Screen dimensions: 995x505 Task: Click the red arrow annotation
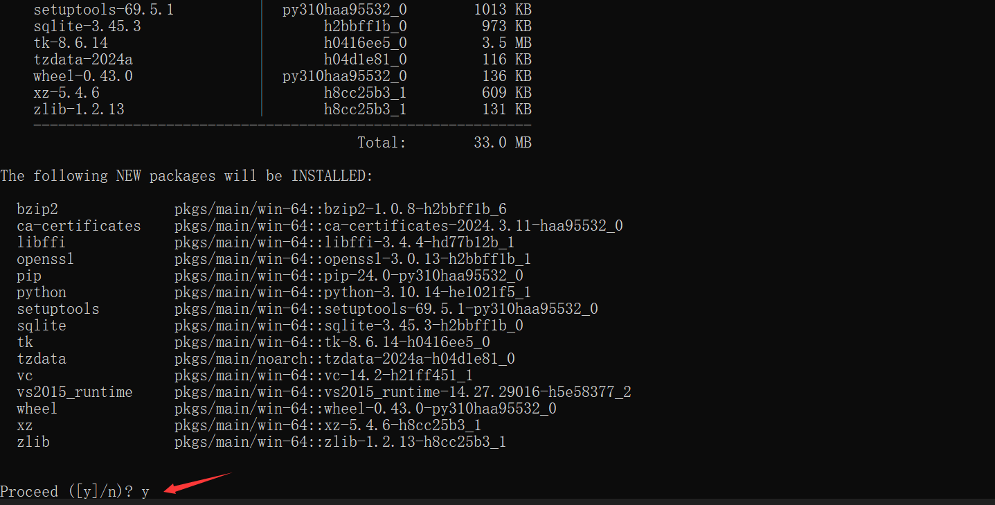[196, 483]
